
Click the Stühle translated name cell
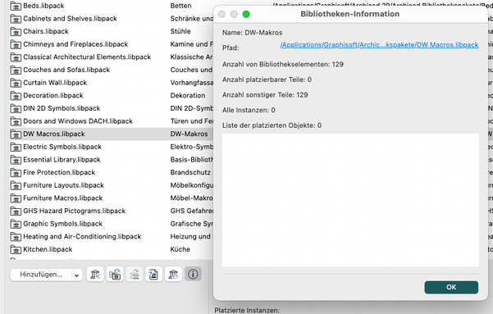point(180,31)
